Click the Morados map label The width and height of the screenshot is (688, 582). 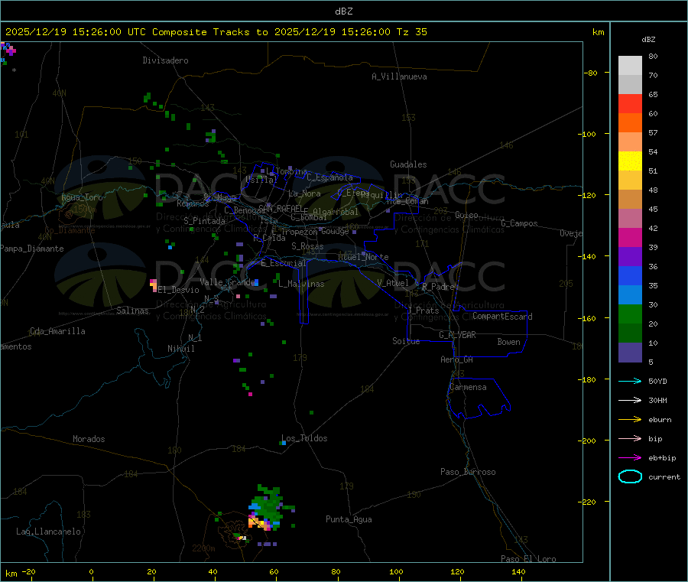89,439
